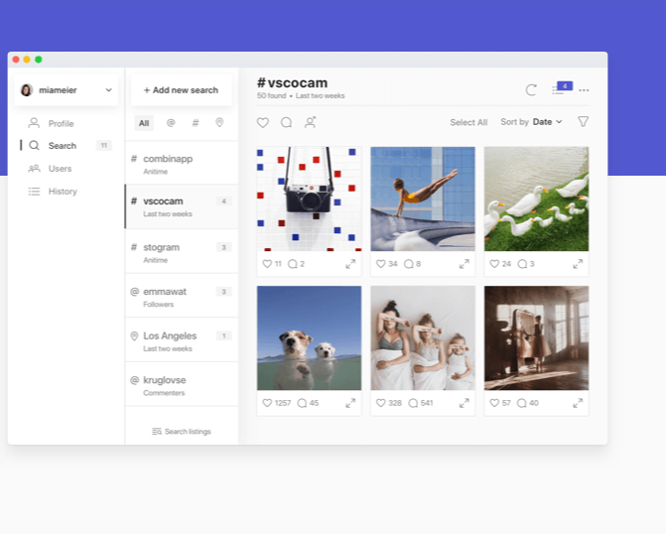This screenshot has width=666, height=534.
Task: Like the ducks photo with 24 likes
Action: click(493, 264)
